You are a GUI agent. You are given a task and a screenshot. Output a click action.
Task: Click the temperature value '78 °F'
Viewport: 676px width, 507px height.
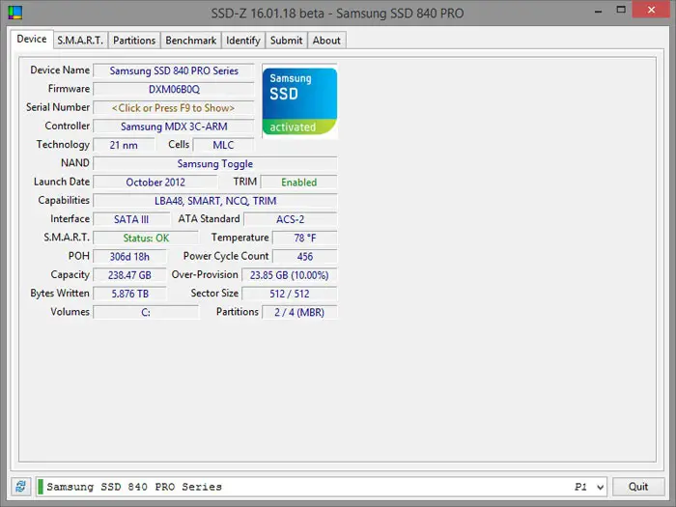[x=305, y=238]
